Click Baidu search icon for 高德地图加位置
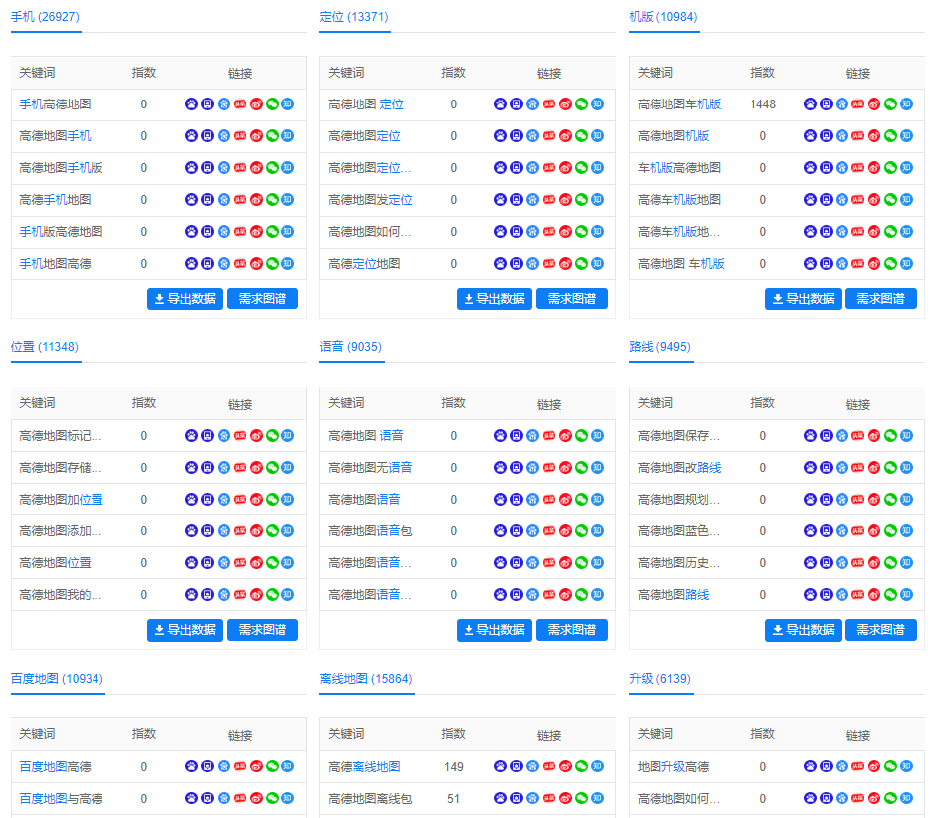The width and height of the screenshot is (937, 818). pos(191,500)
